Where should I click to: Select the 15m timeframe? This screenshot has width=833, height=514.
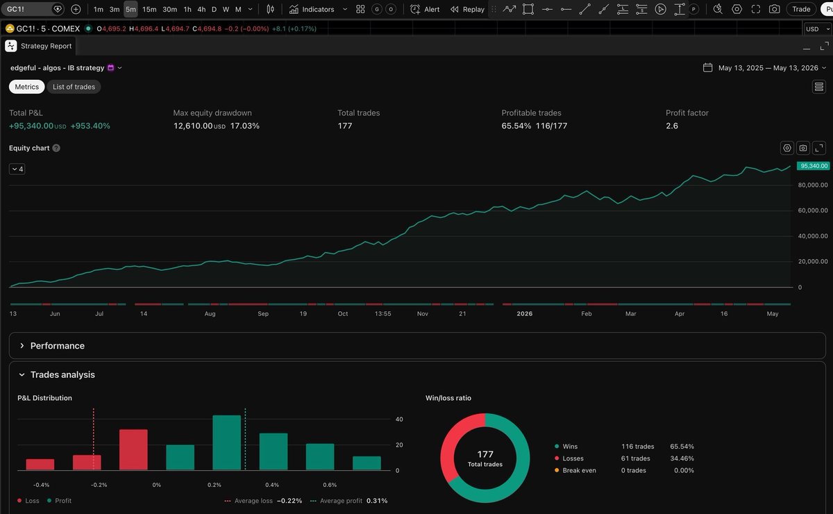pos(149,9)
